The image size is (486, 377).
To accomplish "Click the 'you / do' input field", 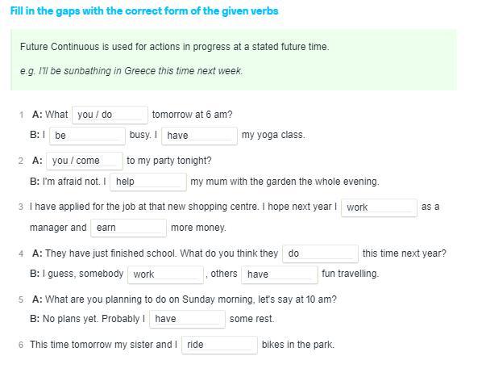I will click(110, 115).
